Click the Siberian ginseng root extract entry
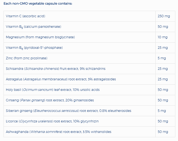 68,111
